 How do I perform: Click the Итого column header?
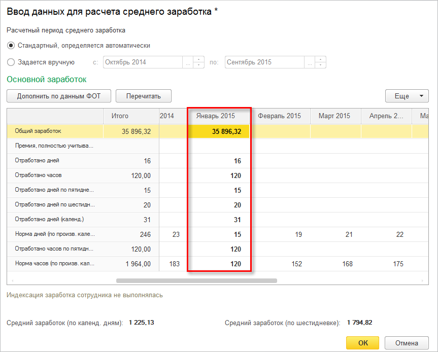pyautogui.click(x=120, y=116)
